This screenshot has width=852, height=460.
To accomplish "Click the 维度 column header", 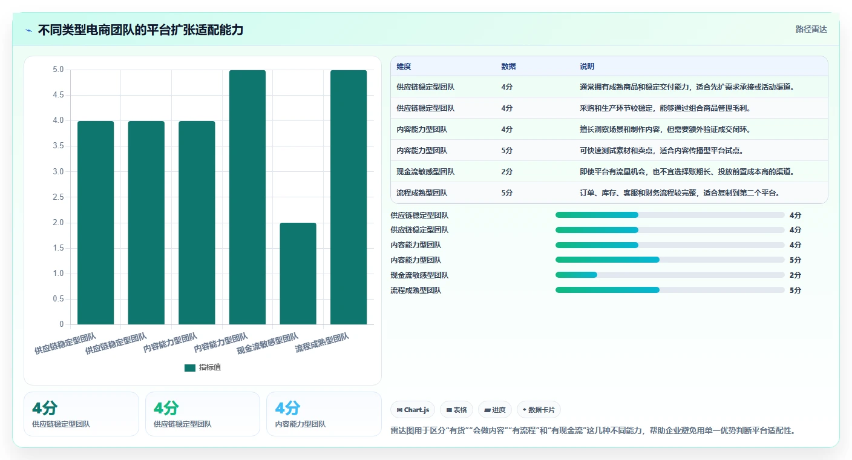I will coord(404,67).
